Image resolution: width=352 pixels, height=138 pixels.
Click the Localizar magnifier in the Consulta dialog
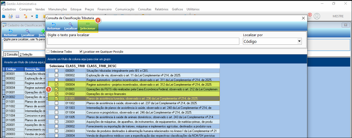click(x=71, y=26)
